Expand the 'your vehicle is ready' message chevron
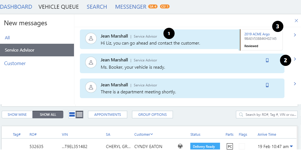Image resolution: width=301 pixels, height=150 pixels. (295, 59)
